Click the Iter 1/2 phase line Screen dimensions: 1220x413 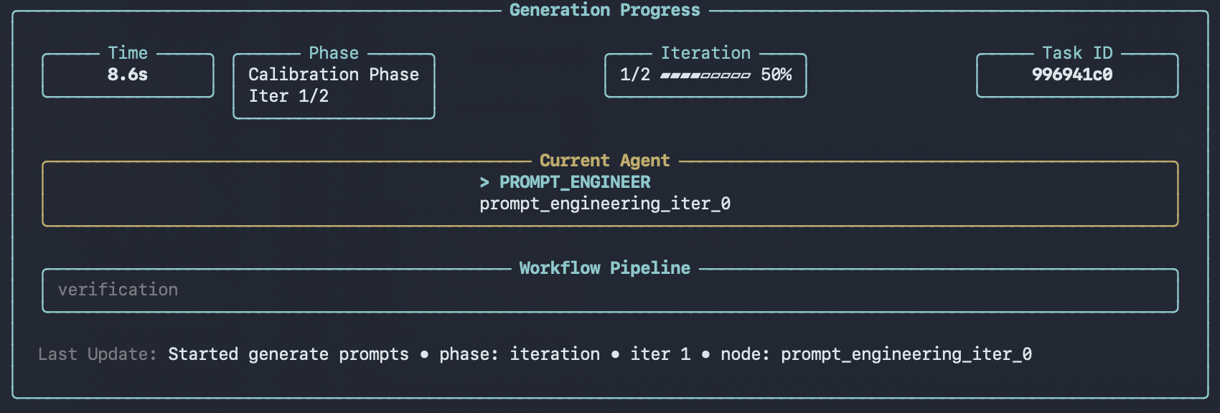pyautogui.click(x=288, y=96)
